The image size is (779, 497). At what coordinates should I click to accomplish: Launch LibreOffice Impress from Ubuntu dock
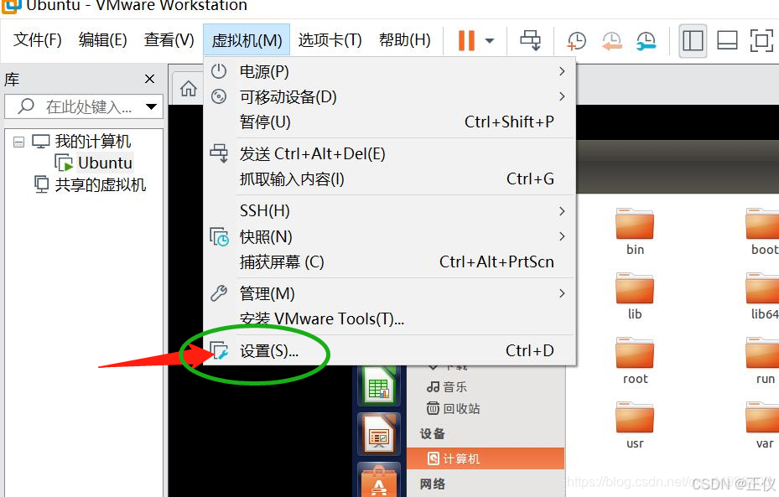(x=378, y=434)
